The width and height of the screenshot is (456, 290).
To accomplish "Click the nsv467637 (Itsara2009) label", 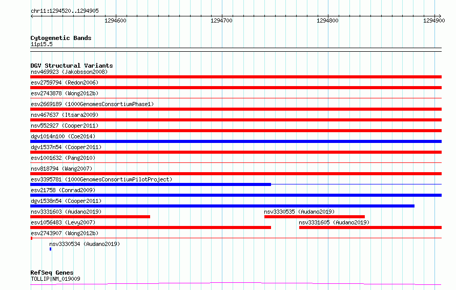I will pyautogui.click(x=65, y=115).
